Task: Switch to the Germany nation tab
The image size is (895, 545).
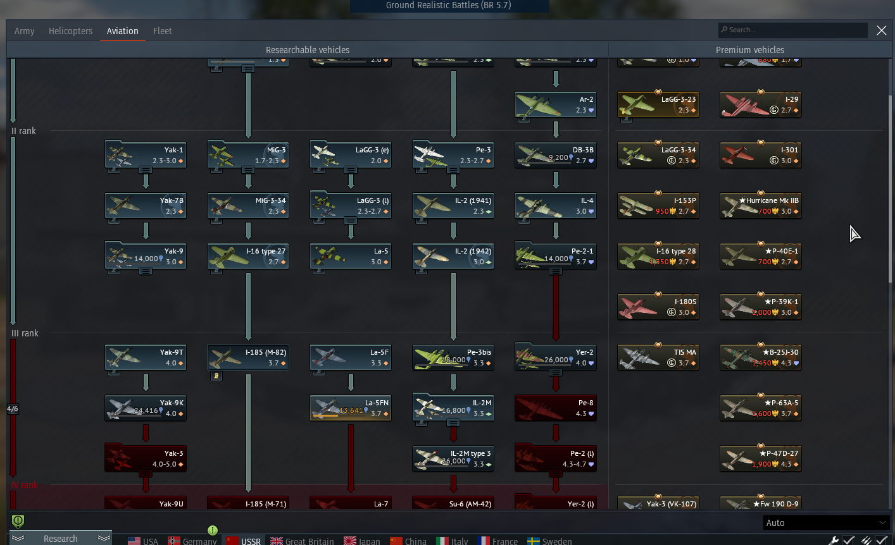Action: click(x=192, y=541)
